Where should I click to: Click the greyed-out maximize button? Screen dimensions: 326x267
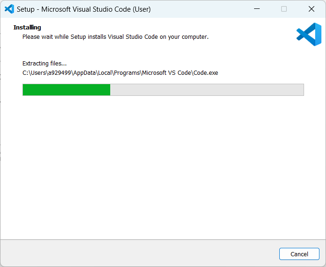(284, 9)
